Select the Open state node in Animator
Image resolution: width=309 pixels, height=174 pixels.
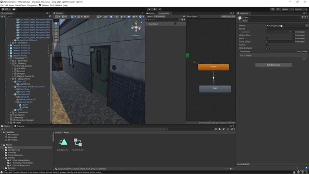(215, 88)
